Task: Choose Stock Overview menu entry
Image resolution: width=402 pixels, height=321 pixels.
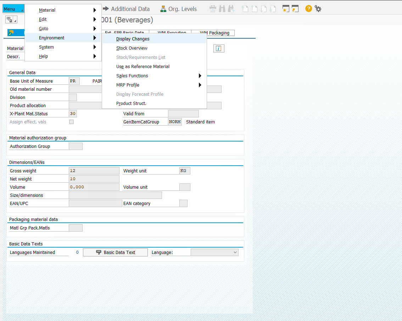Action: 132,48
